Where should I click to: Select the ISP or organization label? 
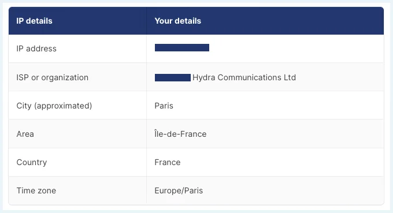point(53,77)
